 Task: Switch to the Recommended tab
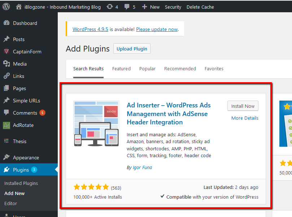click(x=180, y=68)
